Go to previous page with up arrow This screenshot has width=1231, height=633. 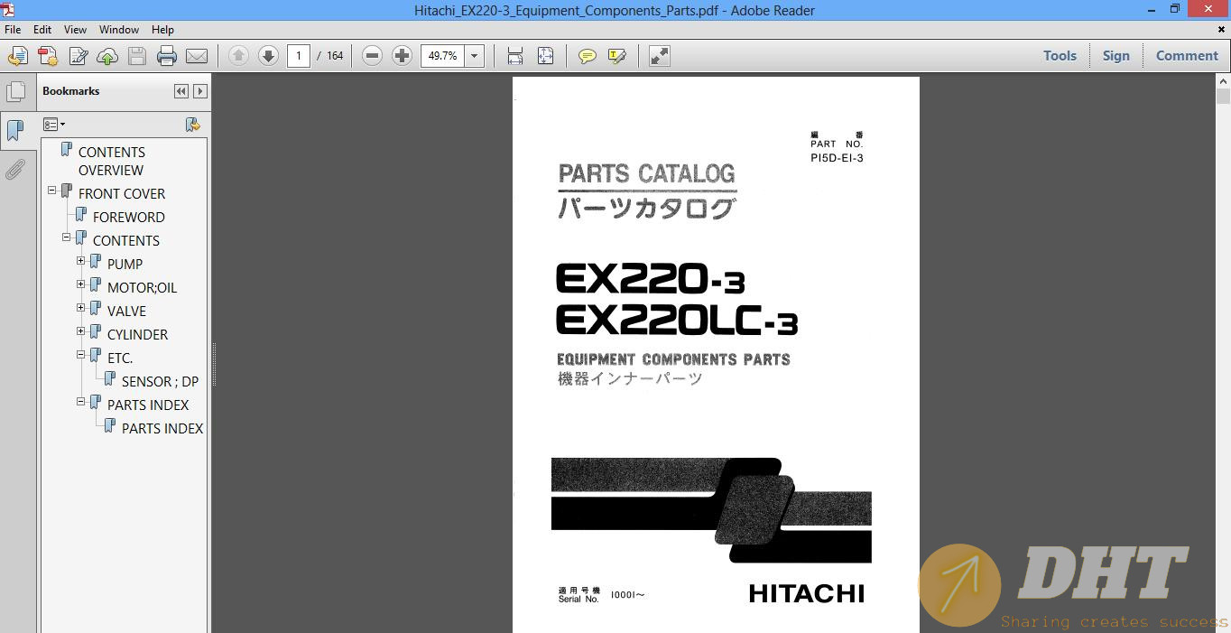[x=238, y=56]
